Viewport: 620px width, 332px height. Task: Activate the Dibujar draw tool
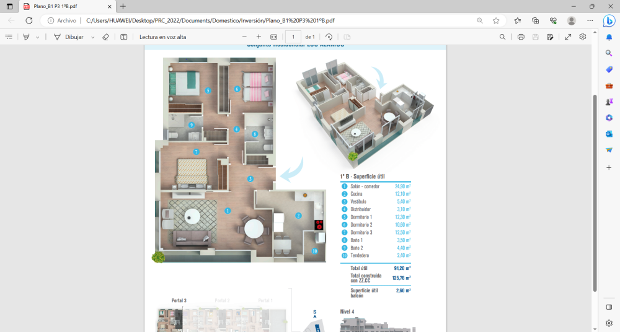coord(69,37)
